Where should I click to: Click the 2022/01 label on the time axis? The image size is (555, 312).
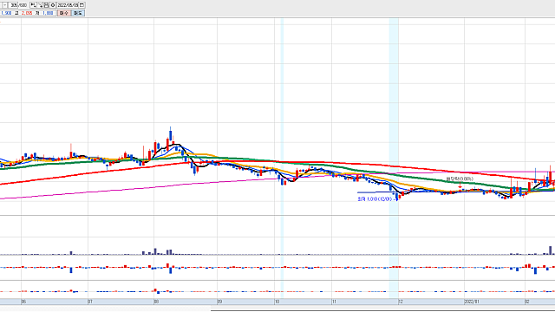(472, 302)
